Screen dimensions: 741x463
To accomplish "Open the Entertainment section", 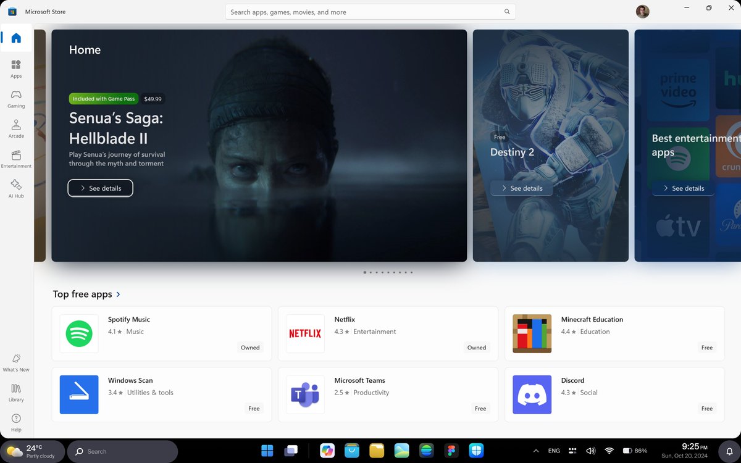I will coord(15,157).
